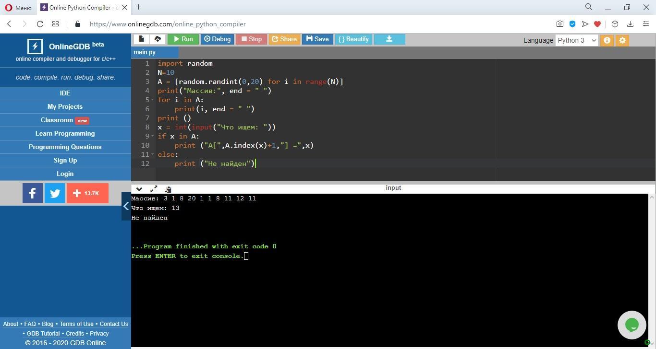Screen dimensions: 656x349
Task: Take a snapshot with the camera icon
Action: click(560, 24)
